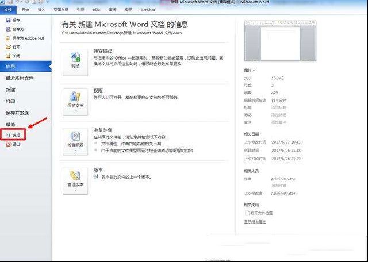This screenshot has width=368, height=262.
Task: Click the 权限 heading
Action: tap(98, 91)
